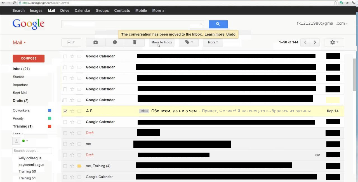Open the Training (1) label
The width and height of the screenshot is (358, 182).
[x=23, y=126]
